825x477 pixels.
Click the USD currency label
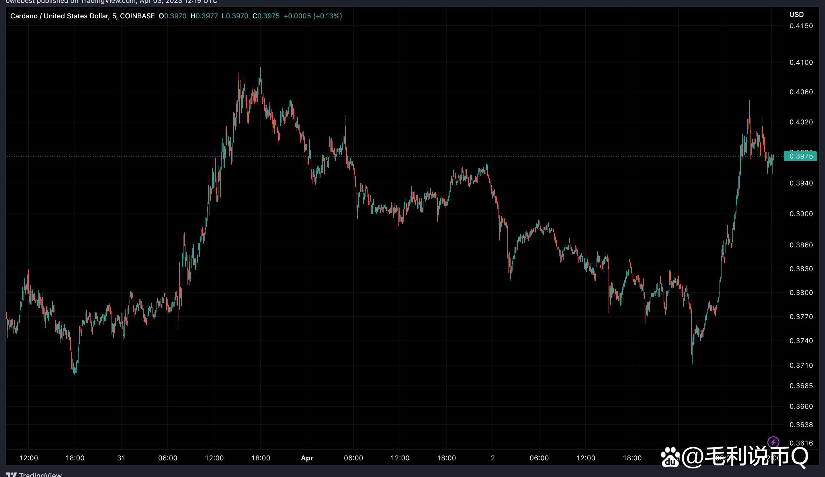796,14
